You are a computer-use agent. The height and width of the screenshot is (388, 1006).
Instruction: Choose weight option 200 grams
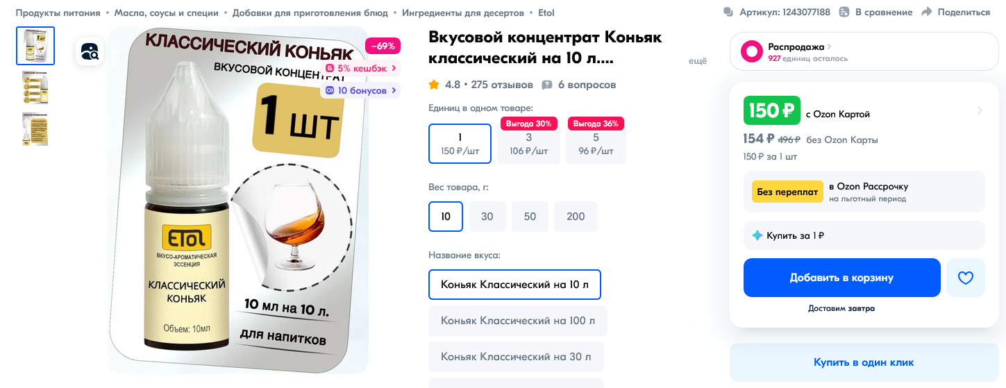(576, 217)
